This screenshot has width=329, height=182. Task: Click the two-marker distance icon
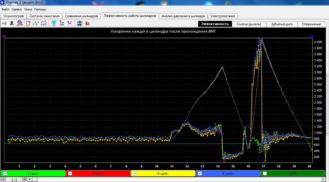[70, 23]
